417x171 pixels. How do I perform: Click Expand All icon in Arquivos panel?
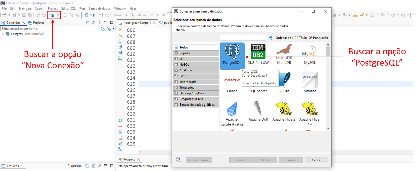93,166
